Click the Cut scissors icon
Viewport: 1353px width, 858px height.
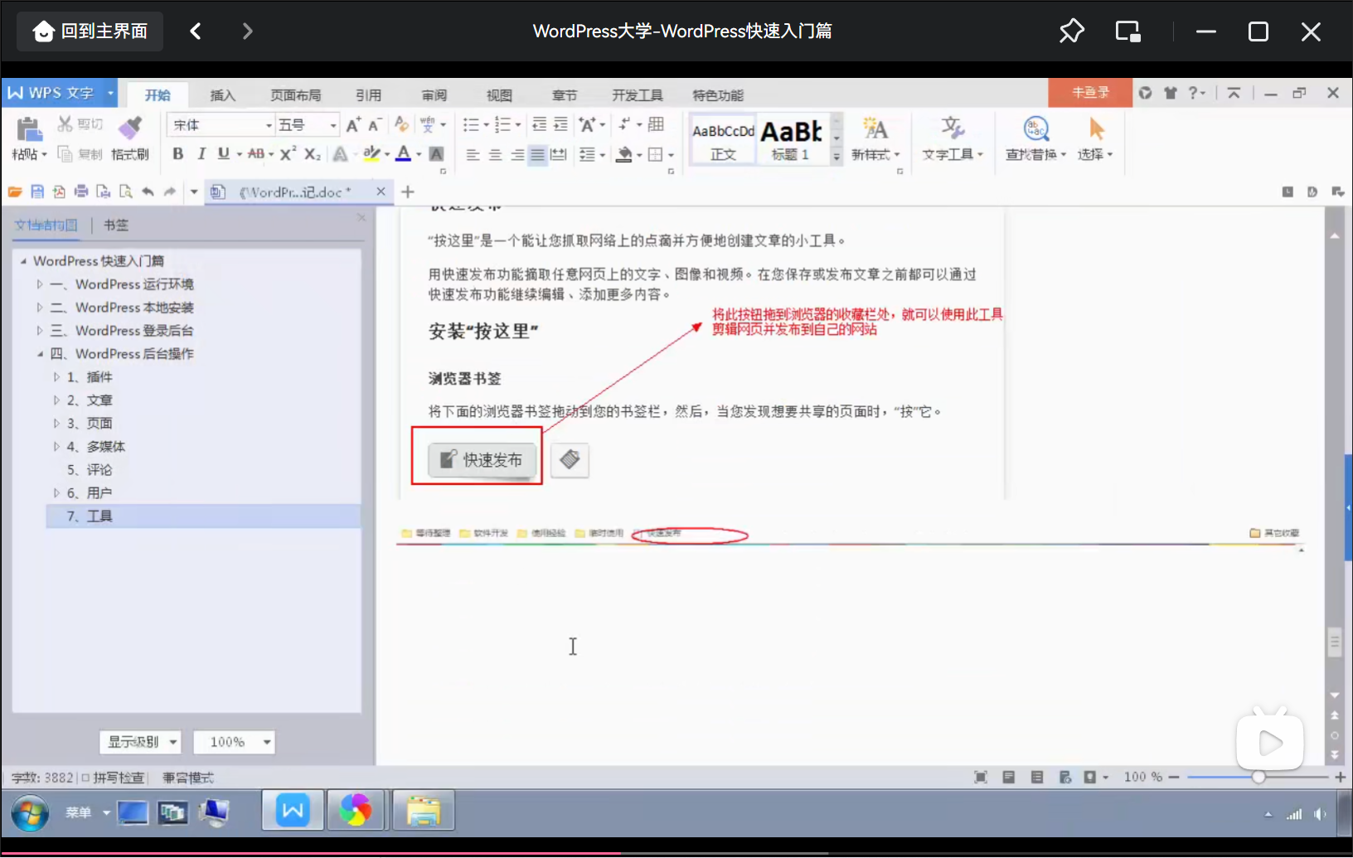(65, 124)
